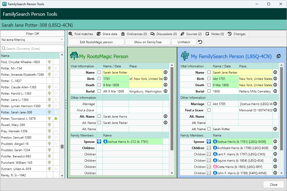Click Show on FamilyTree button

tap(148, 42)
